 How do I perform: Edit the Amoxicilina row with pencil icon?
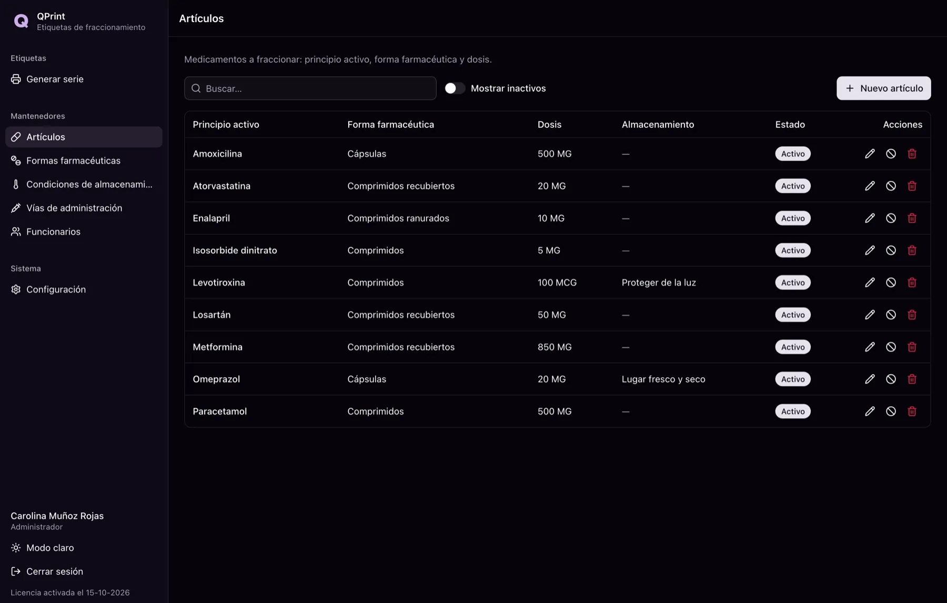(x=870, y=154)
